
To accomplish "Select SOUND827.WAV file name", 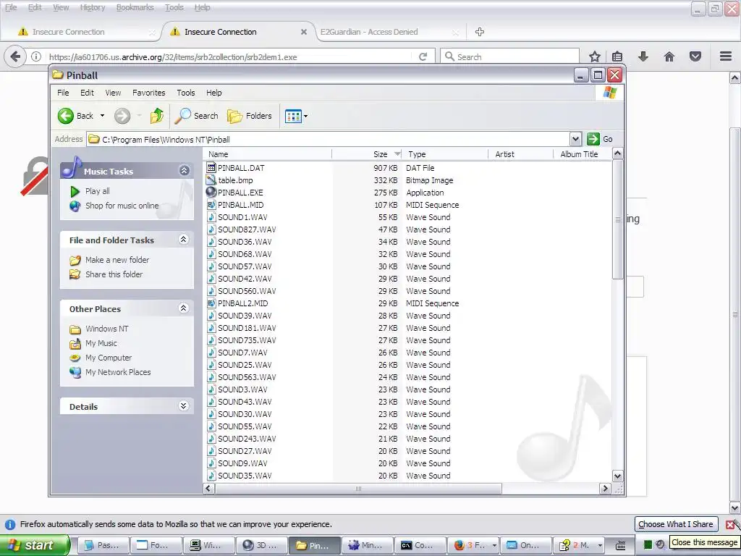I will [x=247, y=229].
